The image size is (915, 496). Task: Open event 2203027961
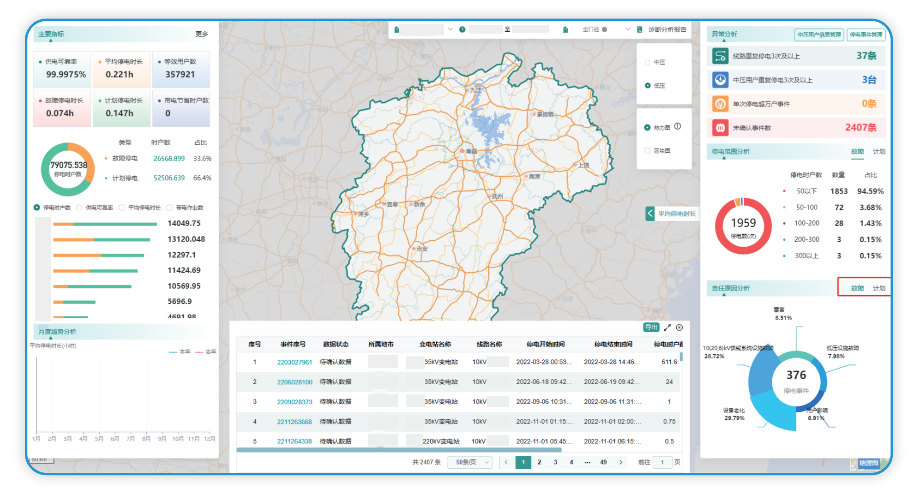[294, 362]
